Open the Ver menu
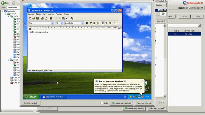Viewport: 205px width, 115px height. tap(45, 14)
